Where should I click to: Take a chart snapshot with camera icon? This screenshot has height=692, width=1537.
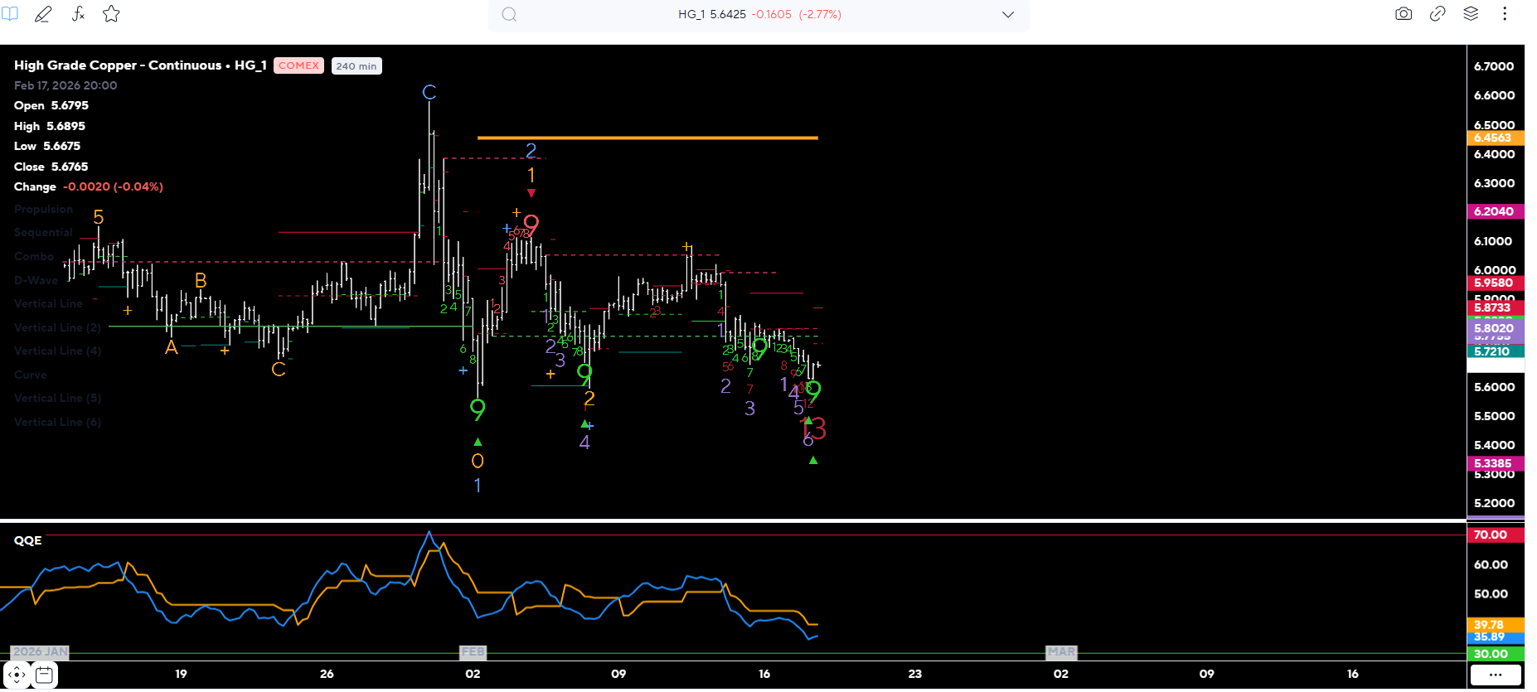point(1403,14)
